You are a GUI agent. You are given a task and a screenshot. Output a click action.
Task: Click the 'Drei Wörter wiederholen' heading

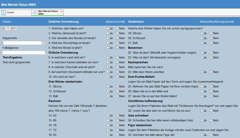coord(65,81)
